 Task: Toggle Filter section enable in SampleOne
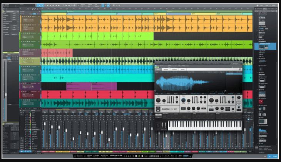pos(181,96)
